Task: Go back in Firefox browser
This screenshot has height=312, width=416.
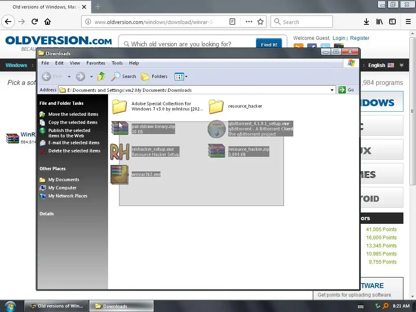Action: (x=8, y=22)
